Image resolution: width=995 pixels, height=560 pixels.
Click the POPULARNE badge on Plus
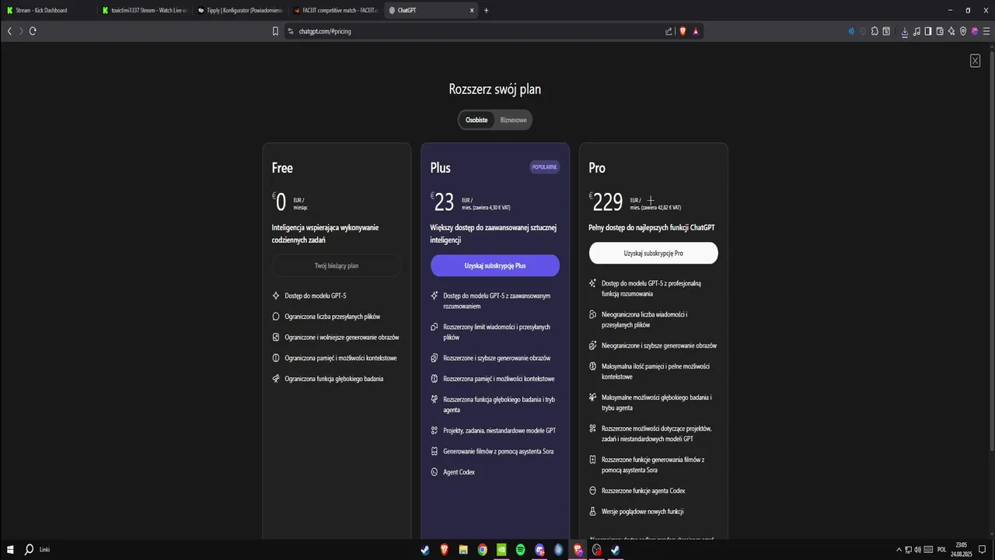[544, 166]
